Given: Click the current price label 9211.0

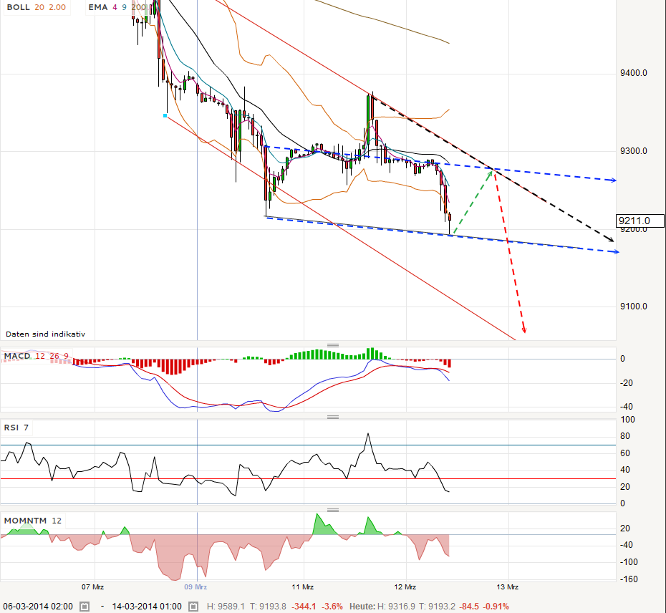Looking at the screenshot, I should point(640,221).
